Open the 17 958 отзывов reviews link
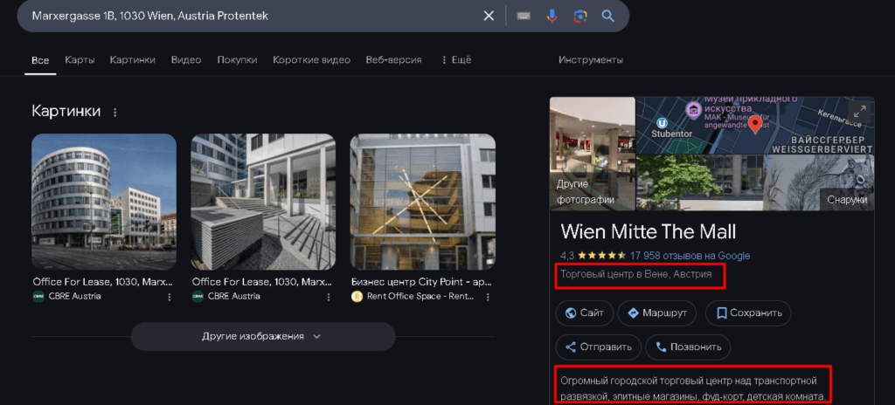The image size is (895, 405). coord(690,256)
